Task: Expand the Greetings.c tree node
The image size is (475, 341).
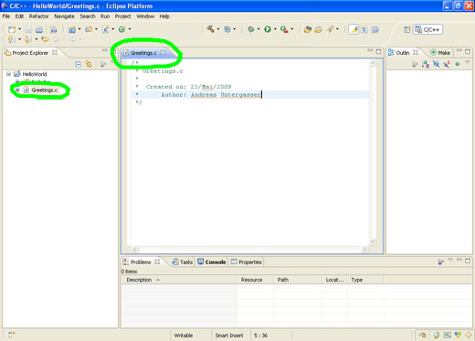Action: [17, 90]
